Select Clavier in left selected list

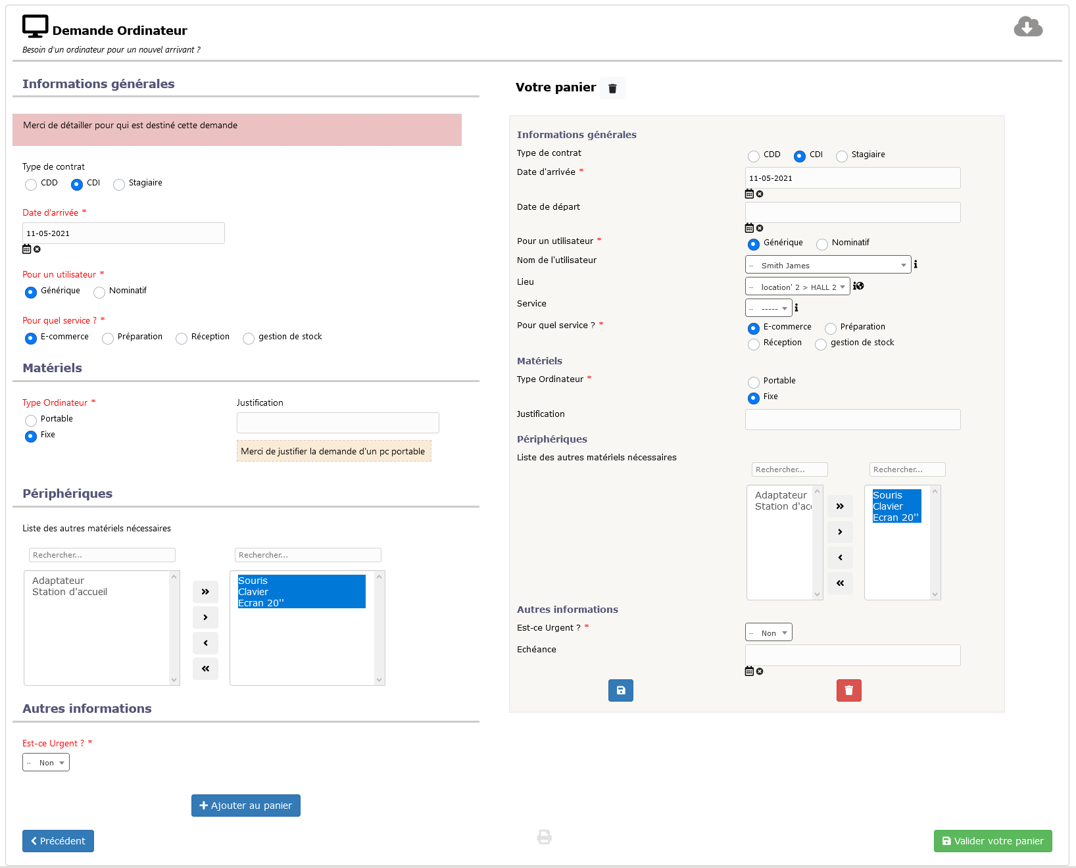point(301,592)
